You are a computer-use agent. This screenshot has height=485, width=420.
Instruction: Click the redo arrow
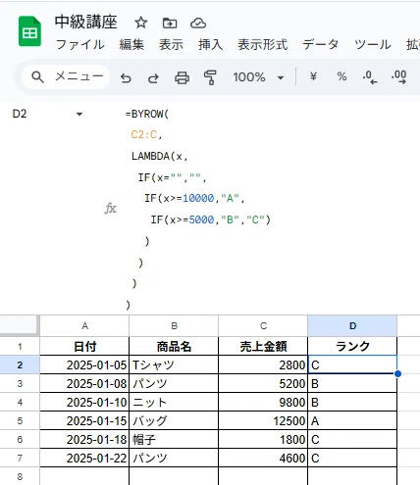pyautogui.click(x=153, y=77)
